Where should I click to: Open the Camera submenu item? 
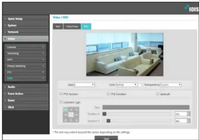coord(25,47)
